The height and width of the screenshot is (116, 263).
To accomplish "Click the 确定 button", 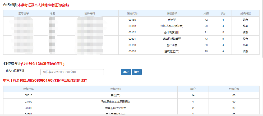I will coord(126,72).
